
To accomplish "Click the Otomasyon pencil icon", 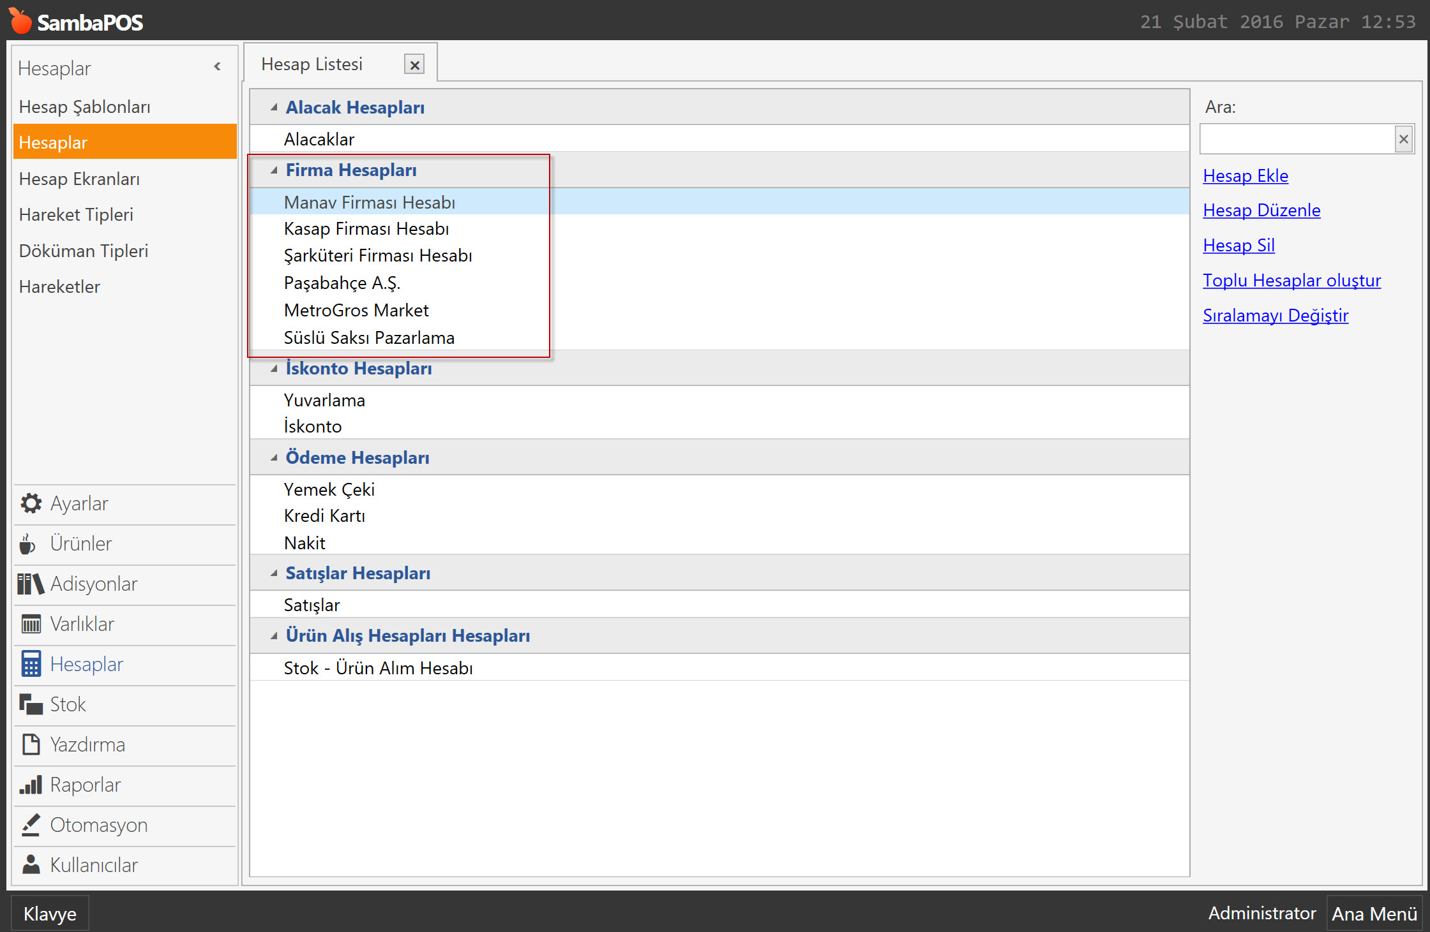I will (31, 825).
